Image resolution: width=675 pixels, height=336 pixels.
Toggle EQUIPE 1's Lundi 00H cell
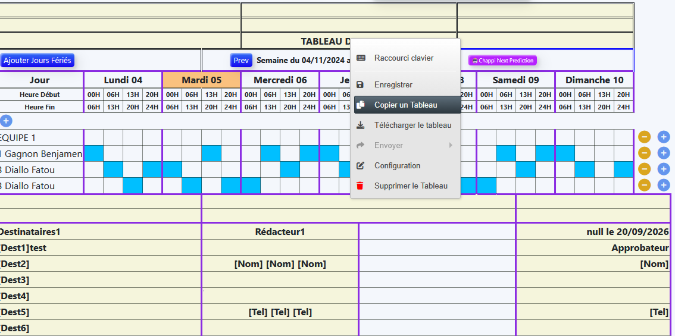pyautogui.click(x=93, y=137)
